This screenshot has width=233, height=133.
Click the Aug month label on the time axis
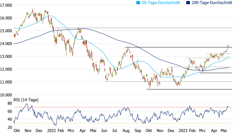[126, 131]
